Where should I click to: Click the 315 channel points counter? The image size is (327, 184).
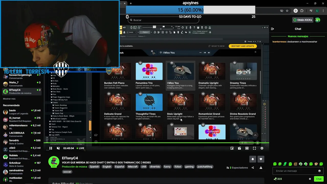278,179
